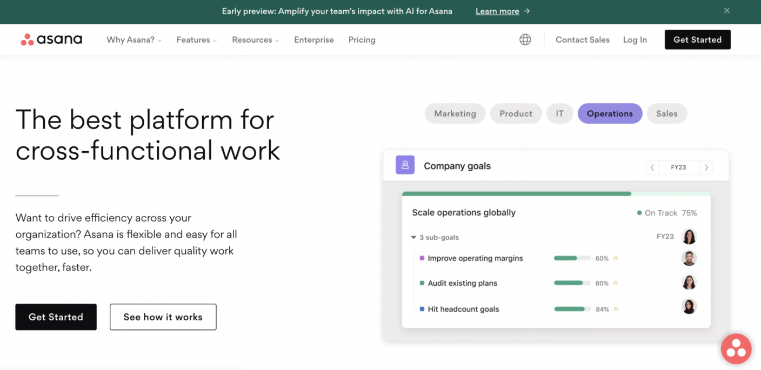Open the avatar for Hit headcount goals
The image size is (761, 370).
pos(689,306)
